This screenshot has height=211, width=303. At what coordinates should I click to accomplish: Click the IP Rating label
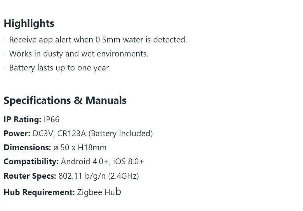(23, 120)
